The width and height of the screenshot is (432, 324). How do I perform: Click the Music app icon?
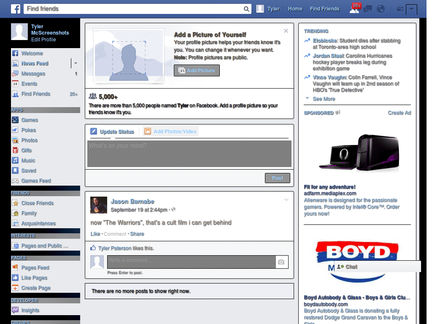coord(15,160)
